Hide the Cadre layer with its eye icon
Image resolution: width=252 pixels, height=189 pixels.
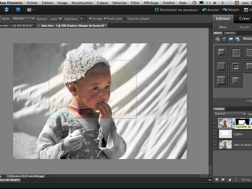215,134
